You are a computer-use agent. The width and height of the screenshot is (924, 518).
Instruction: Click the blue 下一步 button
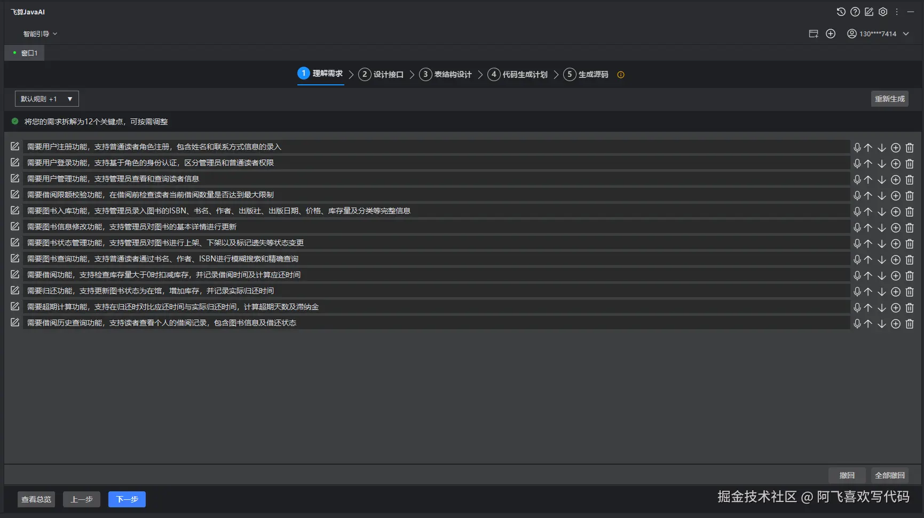pos(127,499)
